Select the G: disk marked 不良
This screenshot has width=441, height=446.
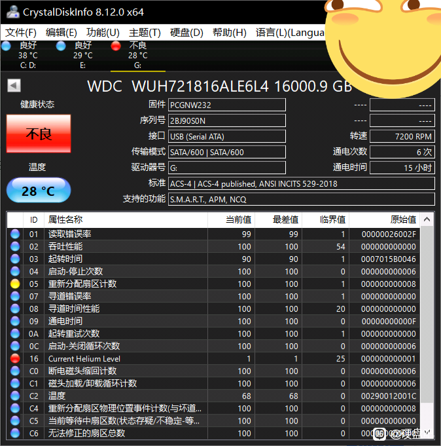(x=137, y=55)
